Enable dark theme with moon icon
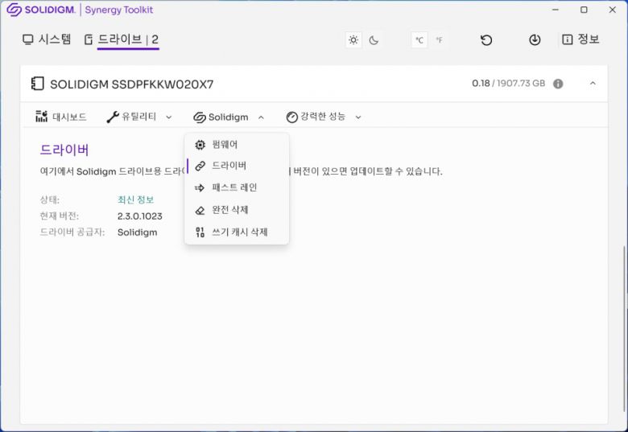 pyautogui.click(x=374, y=40)
